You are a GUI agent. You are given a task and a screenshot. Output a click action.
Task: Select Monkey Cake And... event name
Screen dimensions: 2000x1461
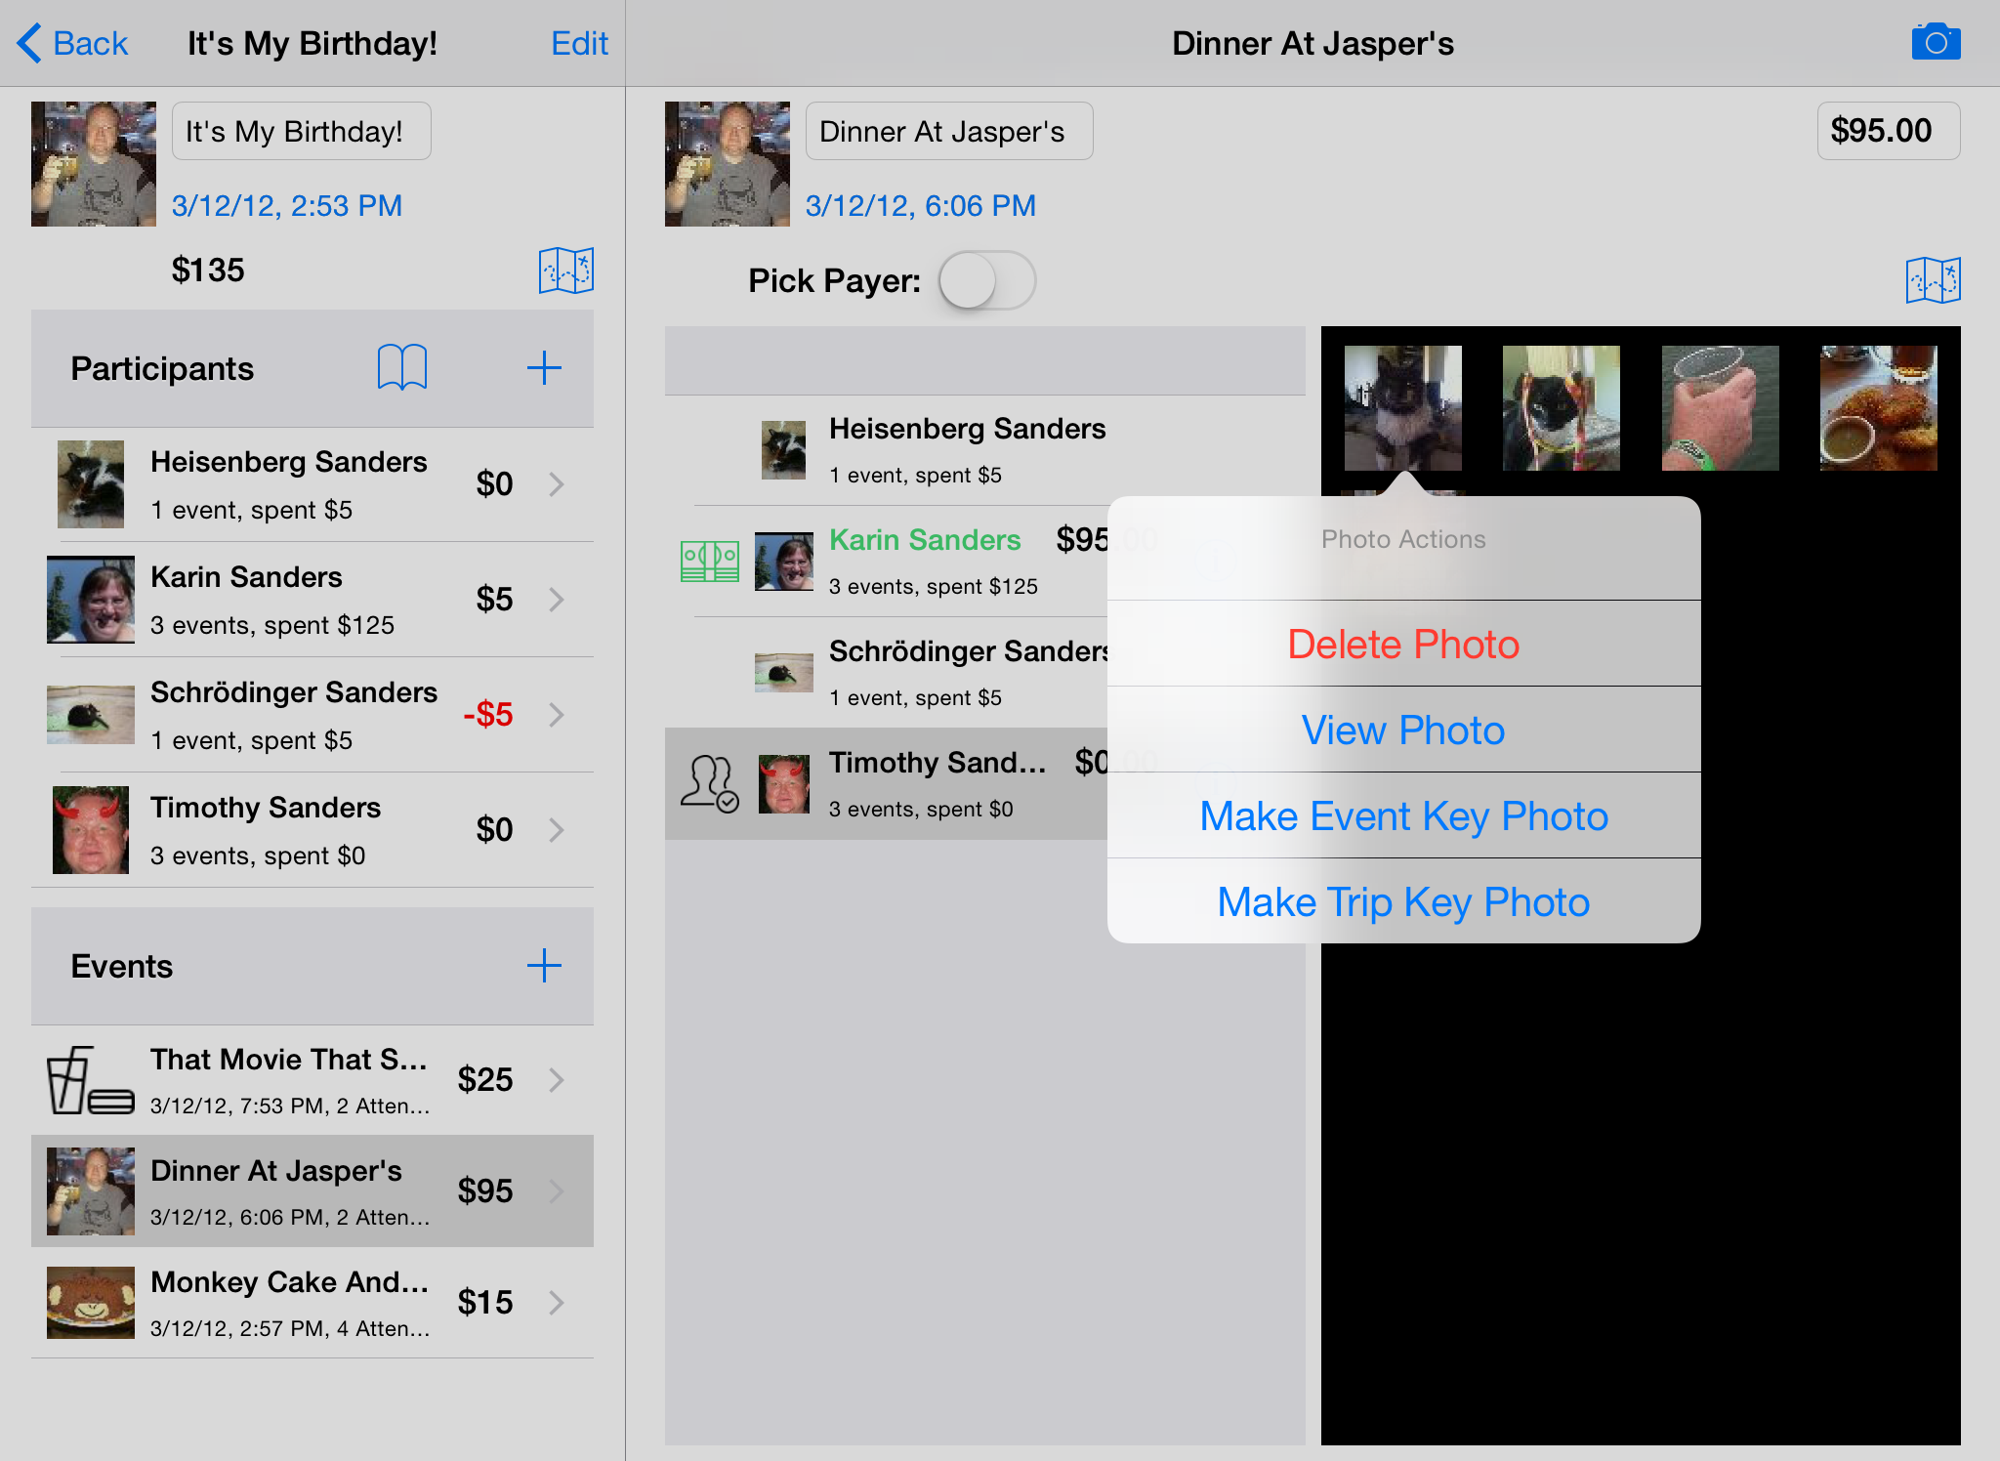pyautogui.click(x=289, y=1281)
